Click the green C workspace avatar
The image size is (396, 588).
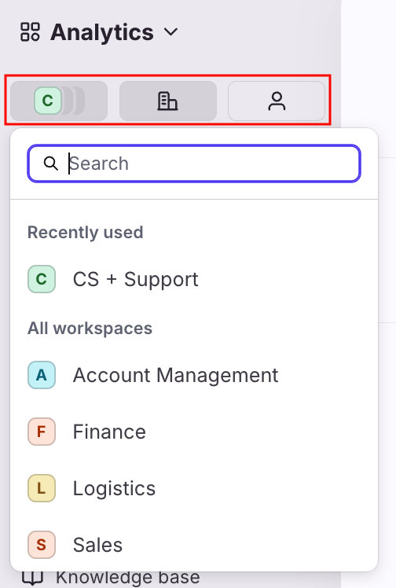(48, 101)
